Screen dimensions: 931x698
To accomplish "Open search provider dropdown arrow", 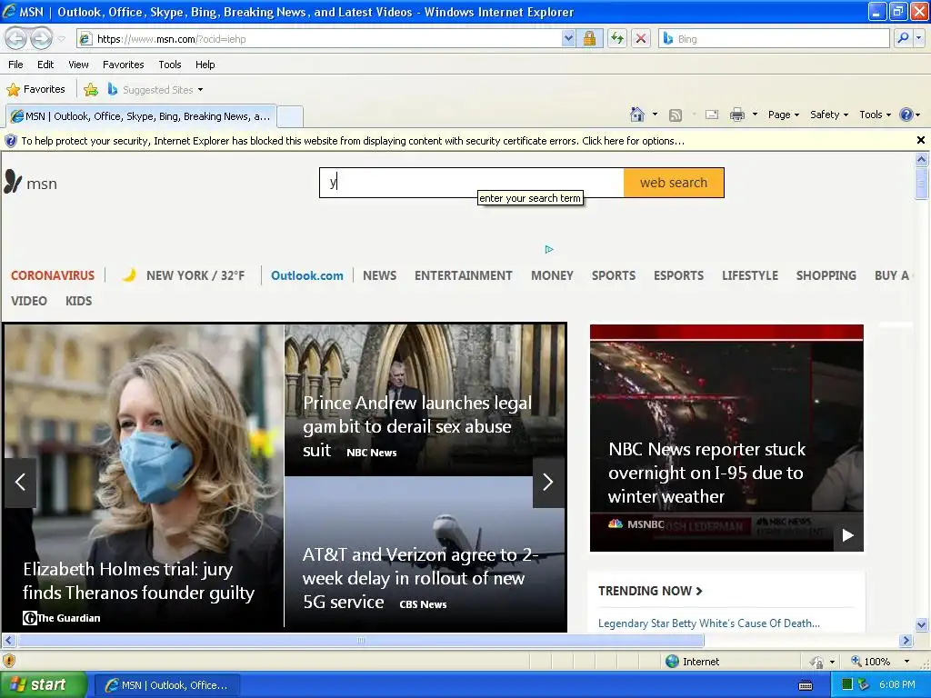I will click(919, 38).
